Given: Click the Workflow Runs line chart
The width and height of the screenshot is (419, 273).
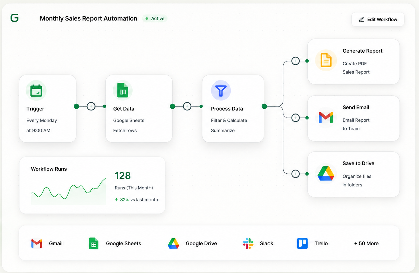Looking at the screenshot, I should coord(68,191).
